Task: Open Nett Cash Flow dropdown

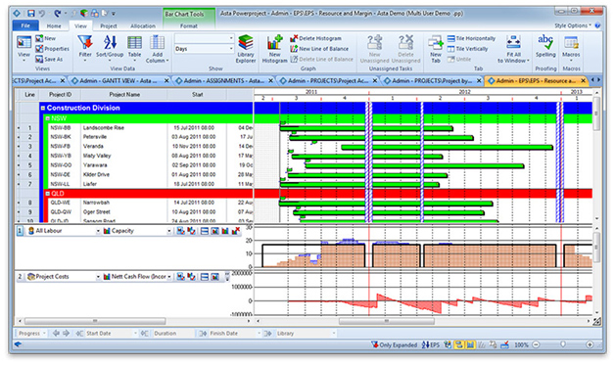Action: tap(169, 277)
